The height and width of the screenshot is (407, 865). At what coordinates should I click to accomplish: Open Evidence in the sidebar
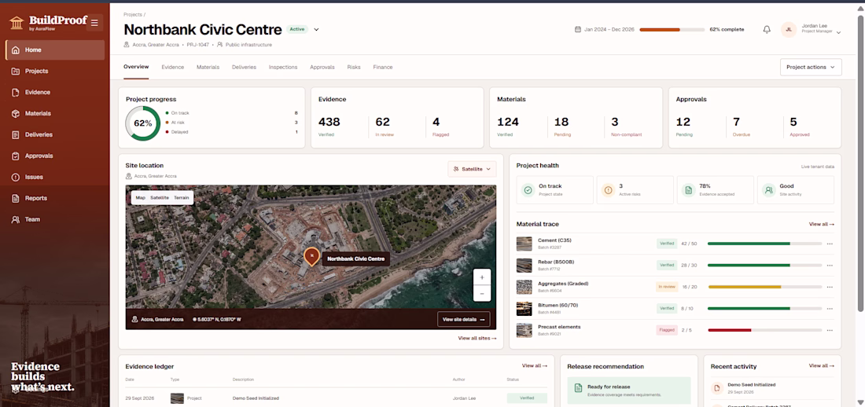point(54,92)
